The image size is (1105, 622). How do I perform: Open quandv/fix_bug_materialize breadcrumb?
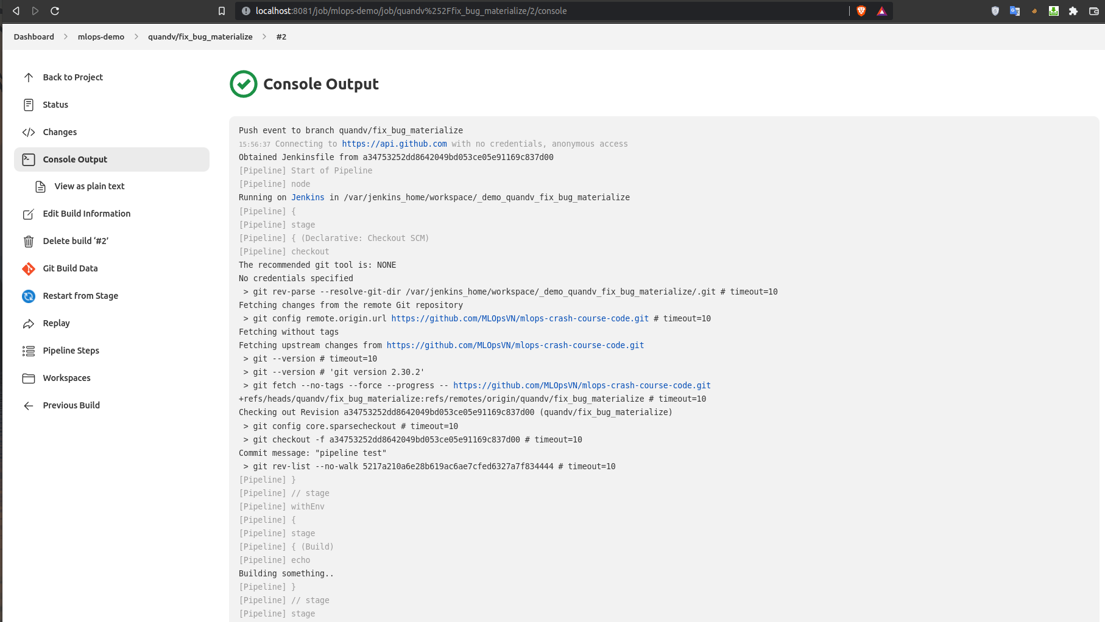point(200,37)
